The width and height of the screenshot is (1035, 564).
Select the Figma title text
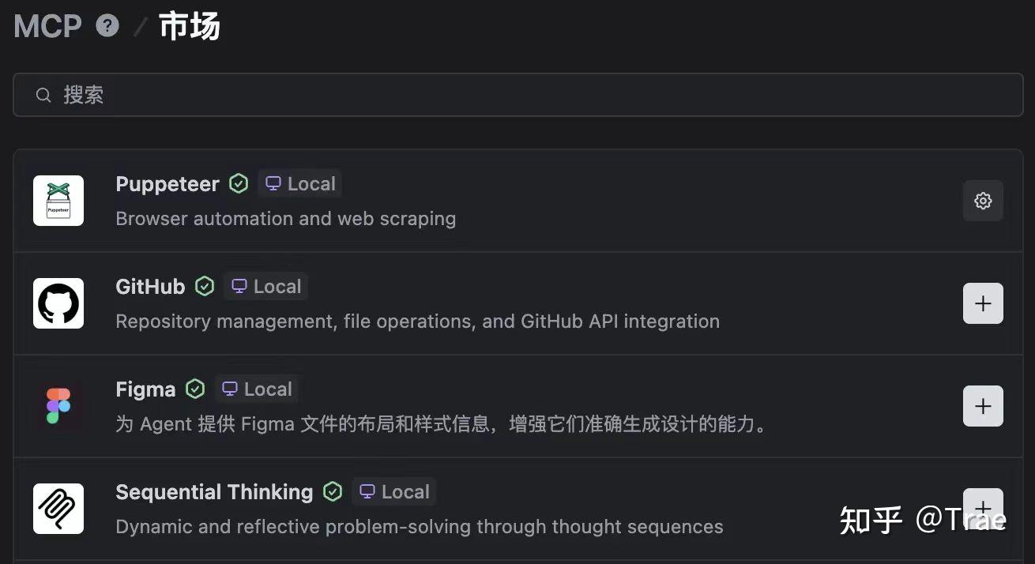pyautogui.click(x=145, y=390)
